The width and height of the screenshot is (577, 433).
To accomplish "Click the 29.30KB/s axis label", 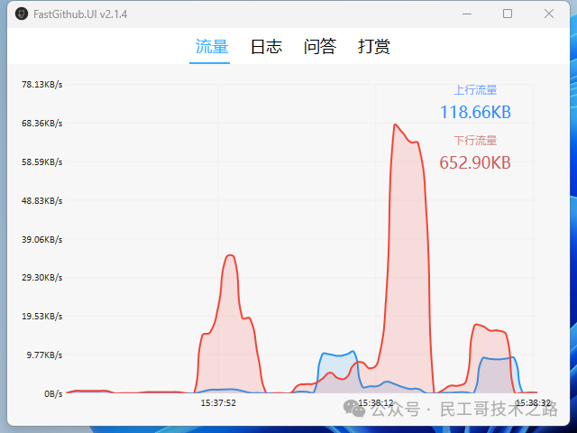I will (42, 277).
